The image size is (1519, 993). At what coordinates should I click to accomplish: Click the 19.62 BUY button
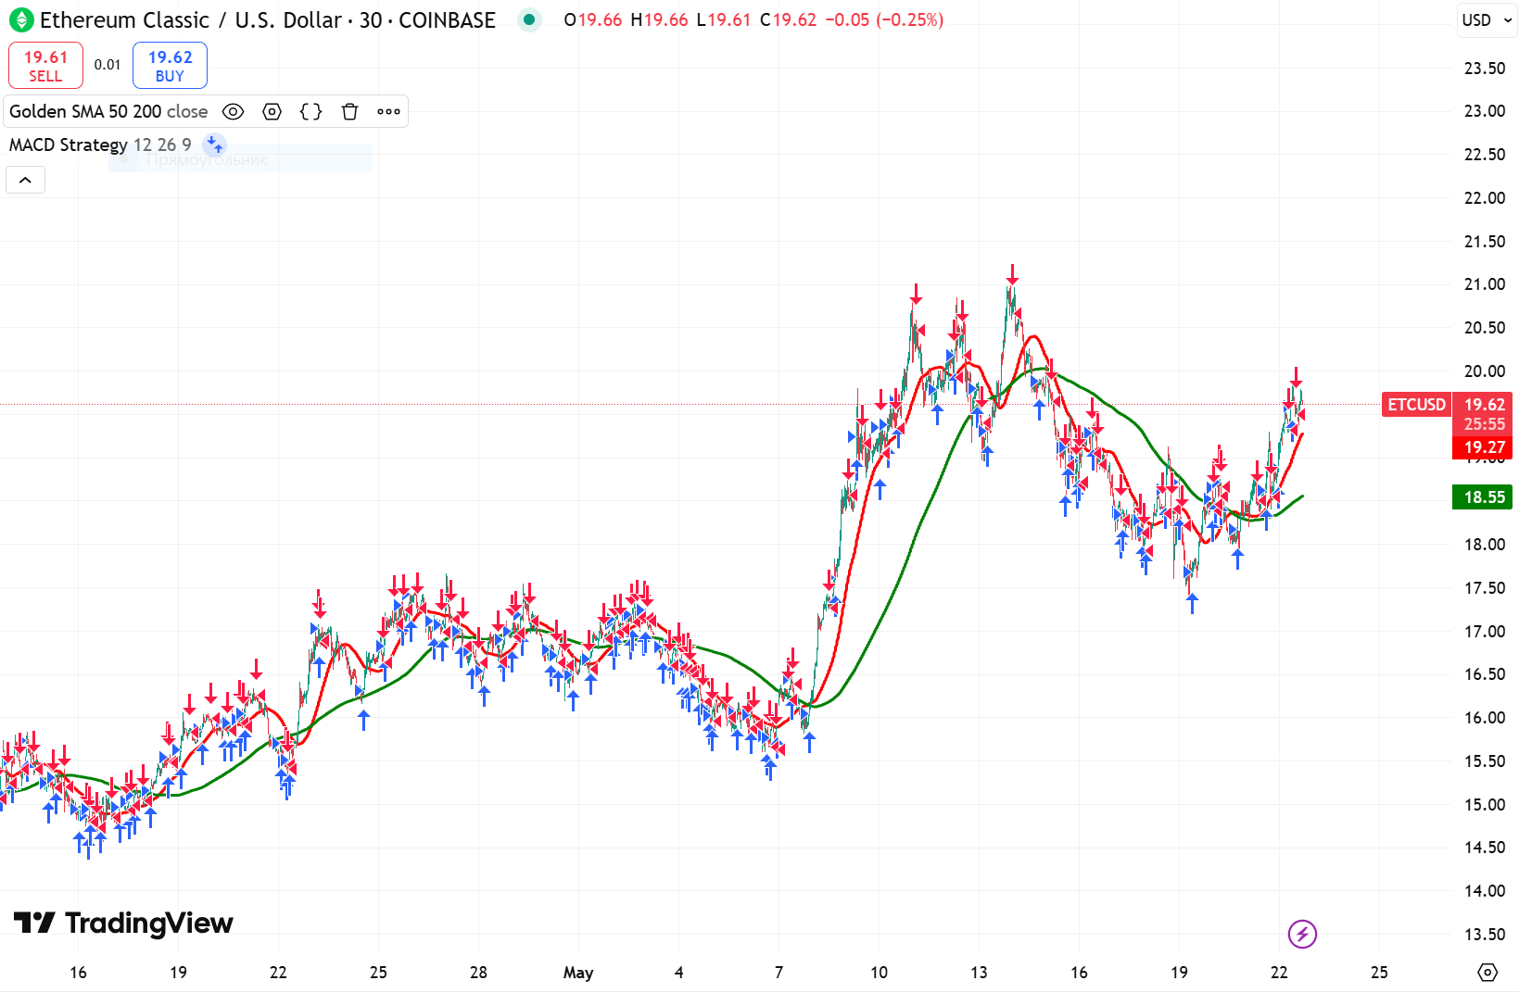tap(170, 66)
